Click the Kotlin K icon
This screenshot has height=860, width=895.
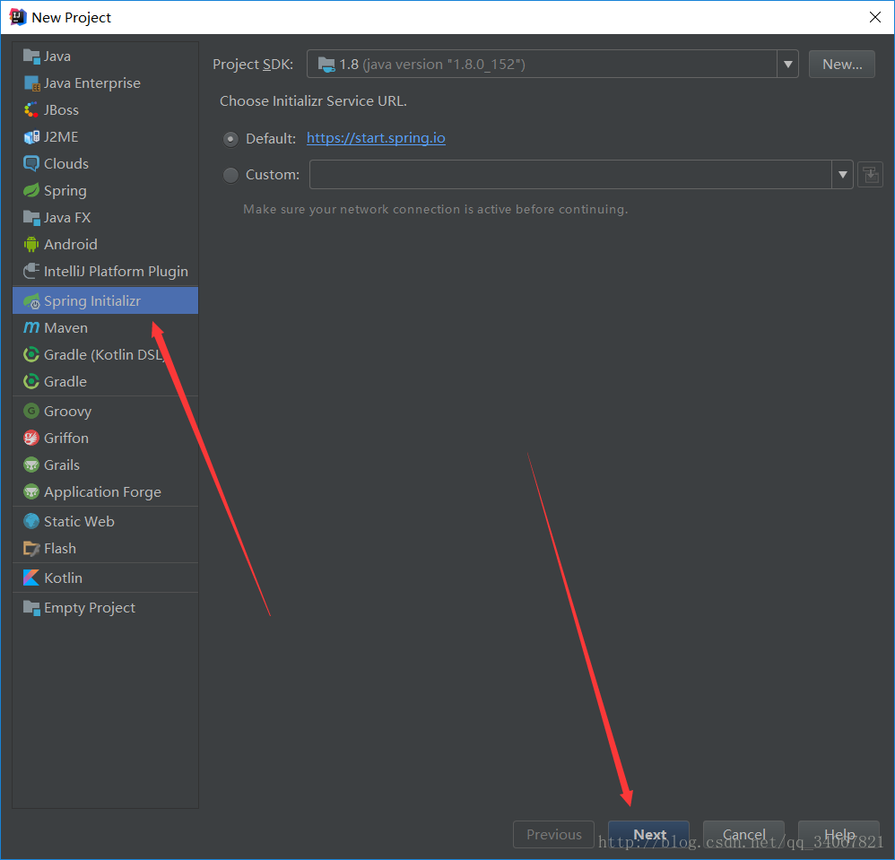(31, 578)
